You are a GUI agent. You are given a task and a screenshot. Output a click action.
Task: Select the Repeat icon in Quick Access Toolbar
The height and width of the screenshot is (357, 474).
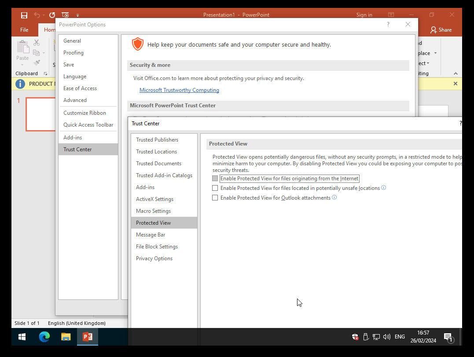pos(51,15)
